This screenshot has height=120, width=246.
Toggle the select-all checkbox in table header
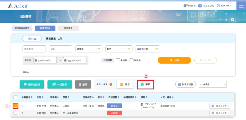15,97
